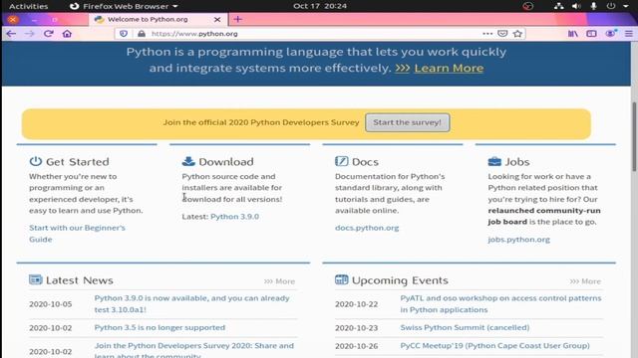Open the clock showing Oct 17 20:24

[320, 6]
